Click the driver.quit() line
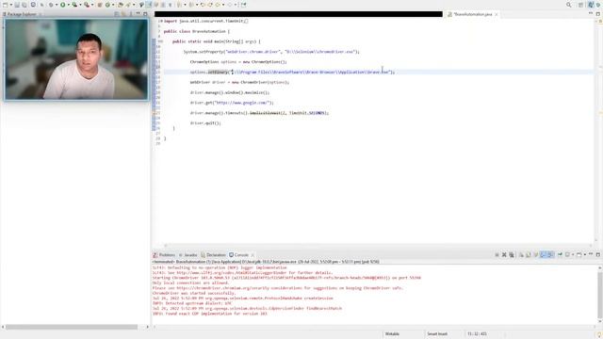Screen dimensions: 603x339 click(205, 123)
